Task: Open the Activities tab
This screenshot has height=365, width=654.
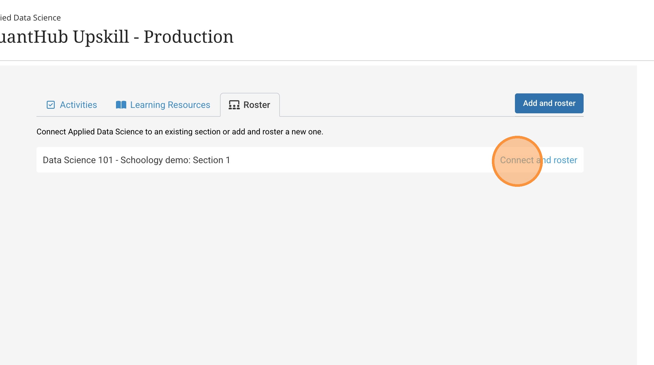Action: pyautogui.click(x=78, y=105)
